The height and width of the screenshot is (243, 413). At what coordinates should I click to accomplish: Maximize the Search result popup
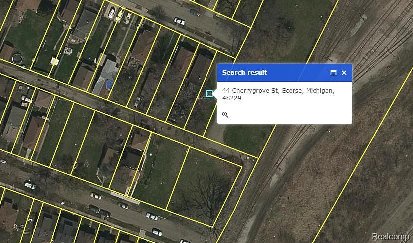[333, 73]
